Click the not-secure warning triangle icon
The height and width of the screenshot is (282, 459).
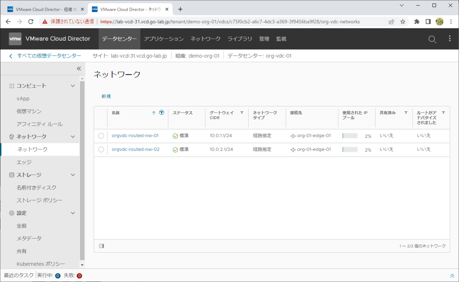coord(45,22)
